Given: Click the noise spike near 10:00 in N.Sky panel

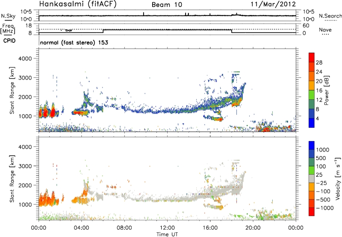Looking at the screenshot, I should [x=144, y=14].
